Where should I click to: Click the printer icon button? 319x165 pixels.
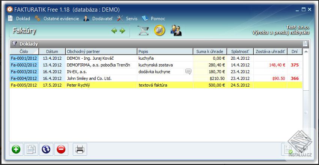(80, 149)
